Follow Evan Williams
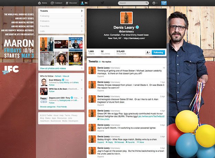Screen dimensions: 215x158 52,85
